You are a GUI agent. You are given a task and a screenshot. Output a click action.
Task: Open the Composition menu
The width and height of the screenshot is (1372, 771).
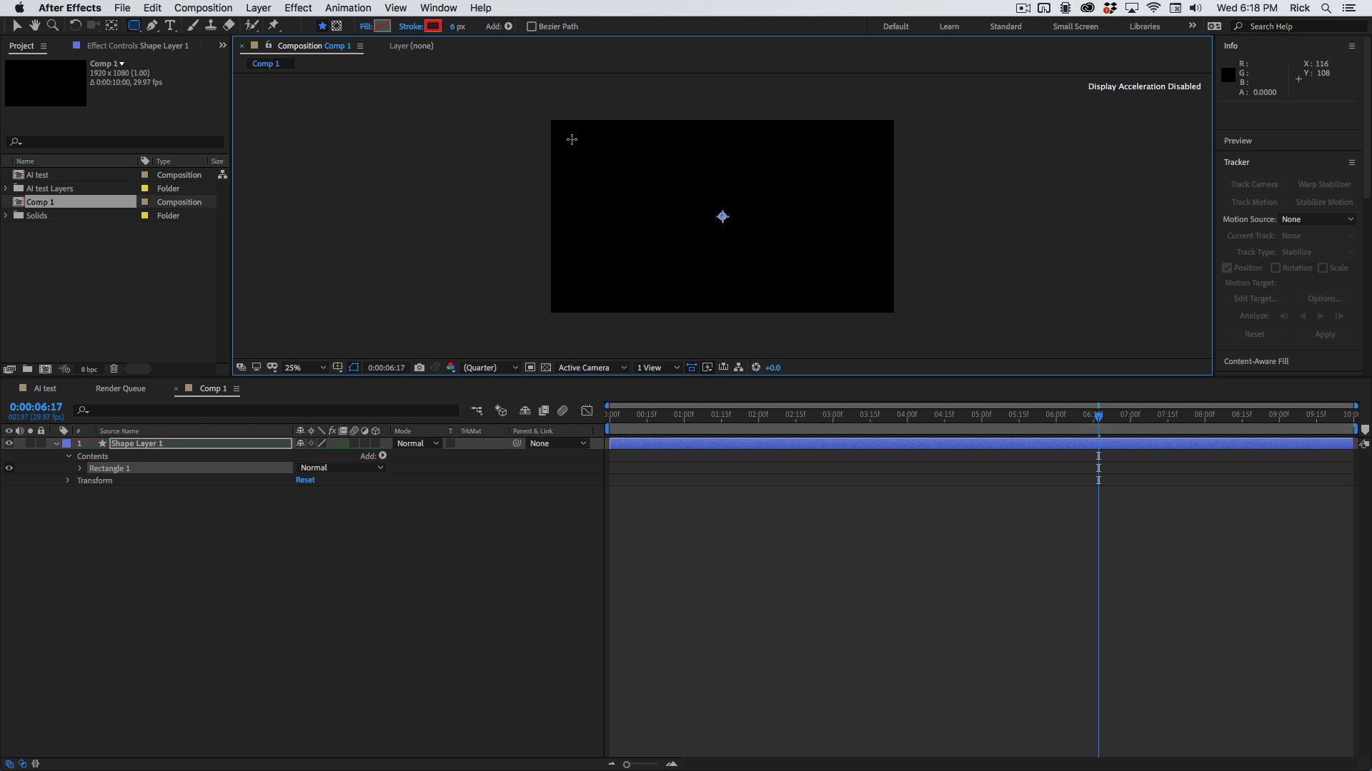tap(203, 8)
